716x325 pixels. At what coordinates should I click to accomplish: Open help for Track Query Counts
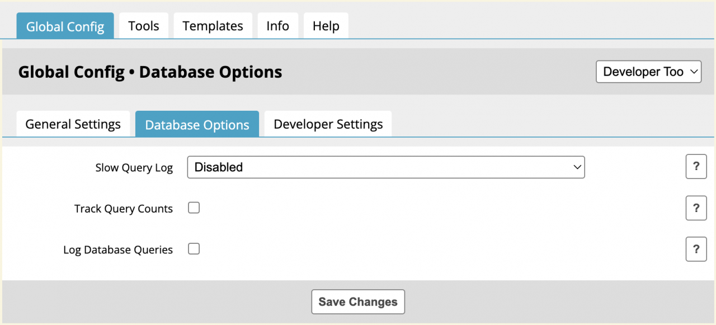696,208
